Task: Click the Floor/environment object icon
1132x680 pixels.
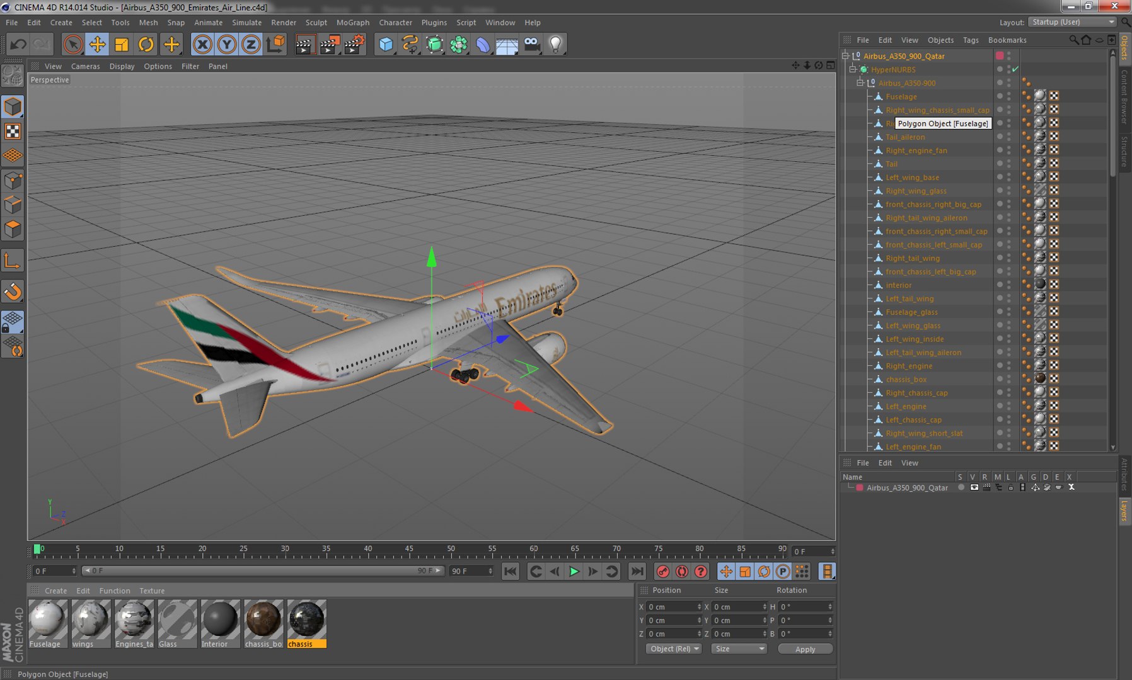Action: point(507,45)
